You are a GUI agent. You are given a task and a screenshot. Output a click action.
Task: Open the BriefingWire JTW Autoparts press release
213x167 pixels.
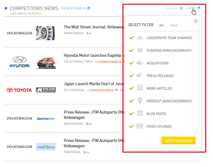click(x=94, y=115)
